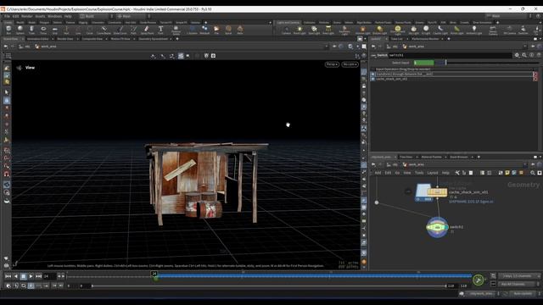Switch to the Render View tab
The image size is (543, 305).
click(65, 39)
